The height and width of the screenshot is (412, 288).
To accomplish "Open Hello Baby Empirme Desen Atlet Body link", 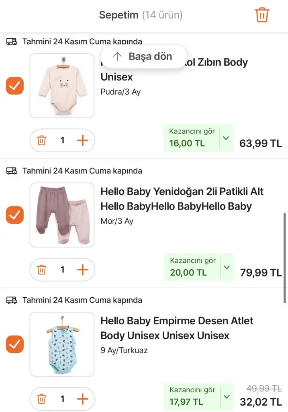I will [x=177, y=328].
